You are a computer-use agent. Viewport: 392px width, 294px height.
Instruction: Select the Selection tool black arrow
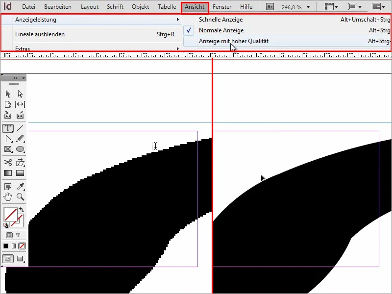click(8, 94)
